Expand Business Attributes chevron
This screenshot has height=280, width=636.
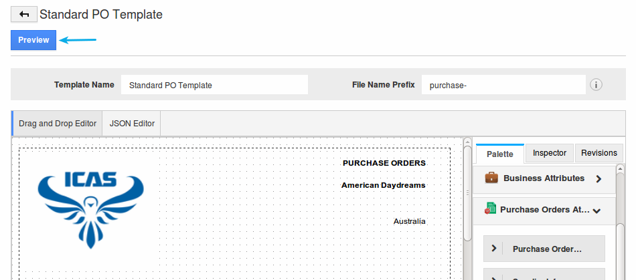599,179
